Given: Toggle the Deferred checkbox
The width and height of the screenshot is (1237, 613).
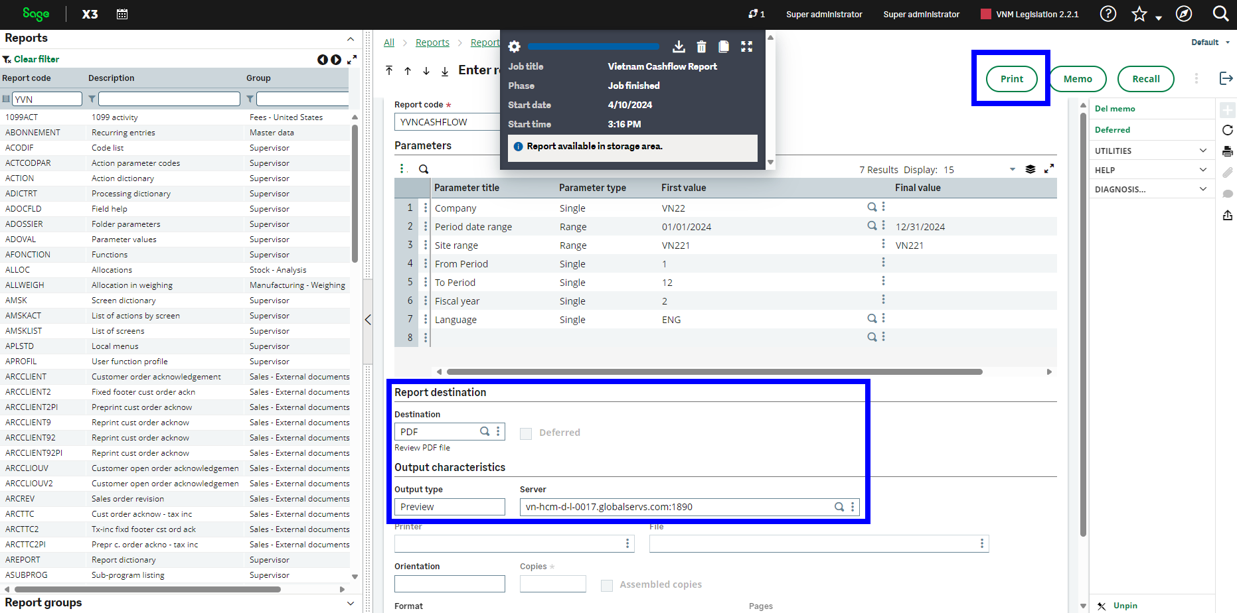Looking at the screenshot, I should point(526,433).
